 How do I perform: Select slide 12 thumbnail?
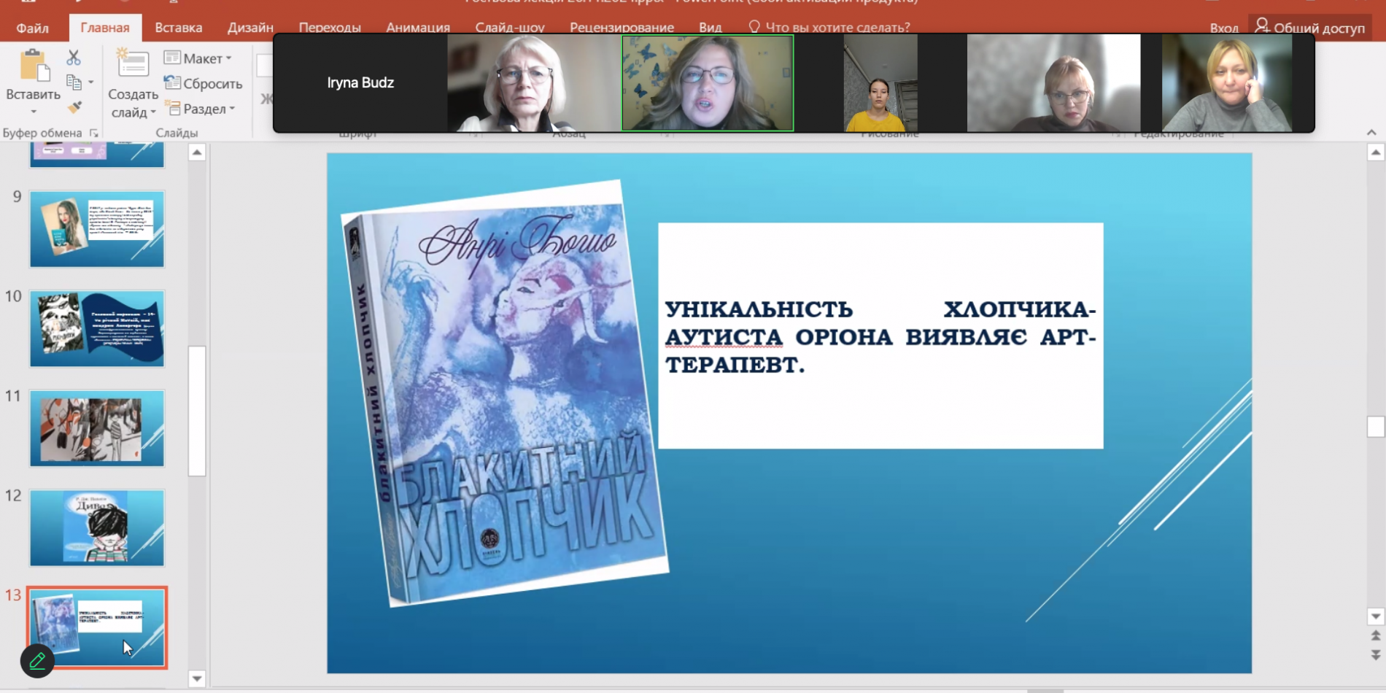(97, 528)
